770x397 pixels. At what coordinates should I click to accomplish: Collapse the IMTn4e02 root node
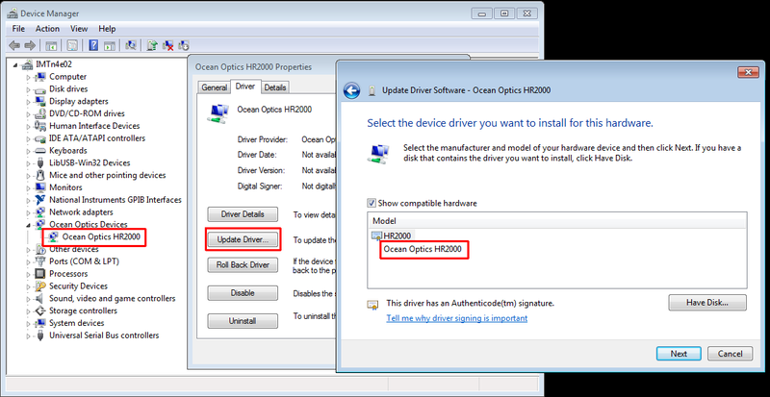[16, 64]
